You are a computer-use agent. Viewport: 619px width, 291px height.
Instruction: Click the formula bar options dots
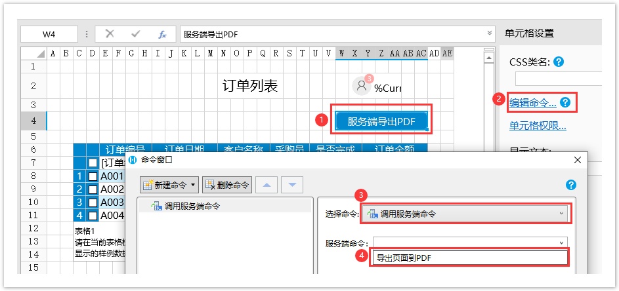pos(87,34)
